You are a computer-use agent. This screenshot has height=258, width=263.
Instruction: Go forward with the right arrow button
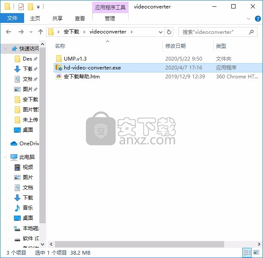pos(21,32)
